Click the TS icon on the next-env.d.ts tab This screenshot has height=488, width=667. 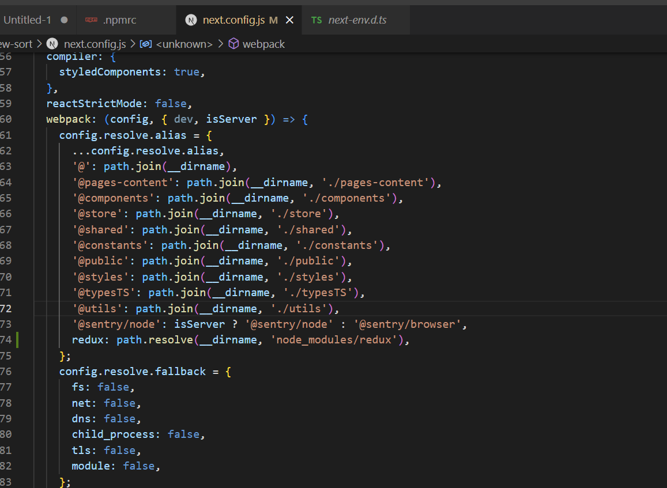[316, 19]
